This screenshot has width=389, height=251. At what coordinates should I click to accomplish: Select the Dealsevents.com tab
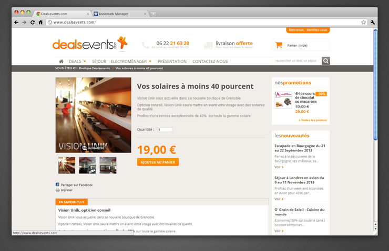[62, 14]
